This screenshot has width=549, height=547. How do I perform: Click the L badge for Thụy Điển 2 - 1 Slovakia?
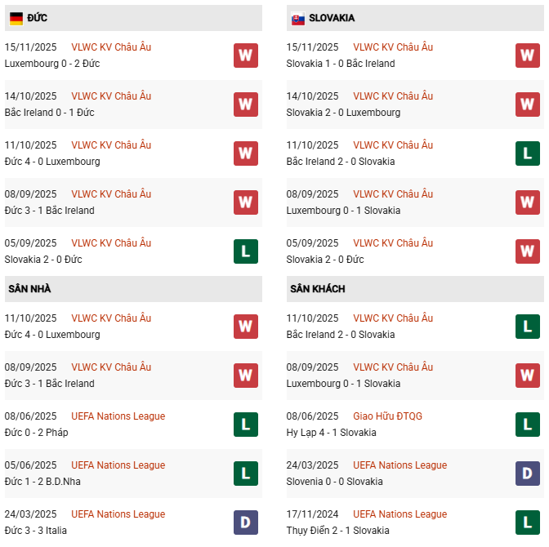[527, 523]
